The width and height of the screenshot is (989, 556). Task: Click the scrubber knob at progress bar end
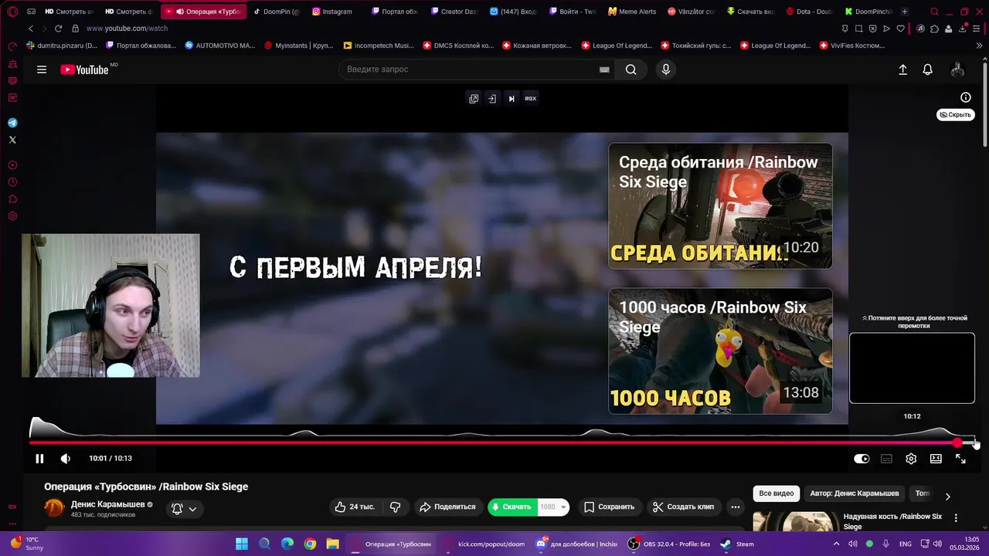[958, 442]
